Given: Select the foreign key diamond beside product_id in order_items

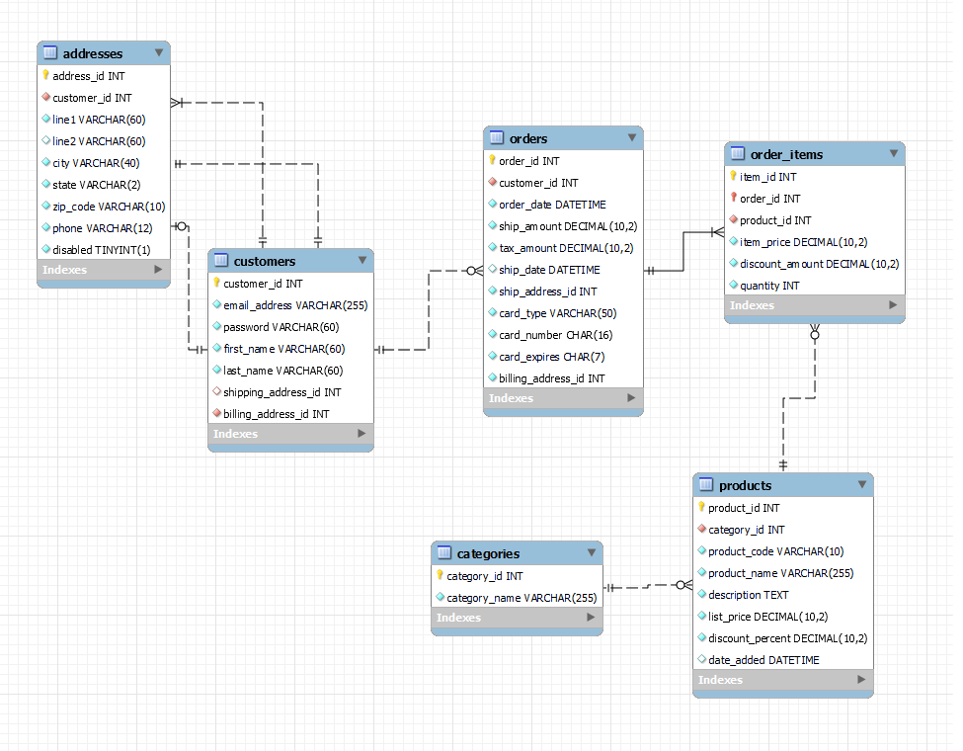Looking at the screenshot, I should coord(734,219).
